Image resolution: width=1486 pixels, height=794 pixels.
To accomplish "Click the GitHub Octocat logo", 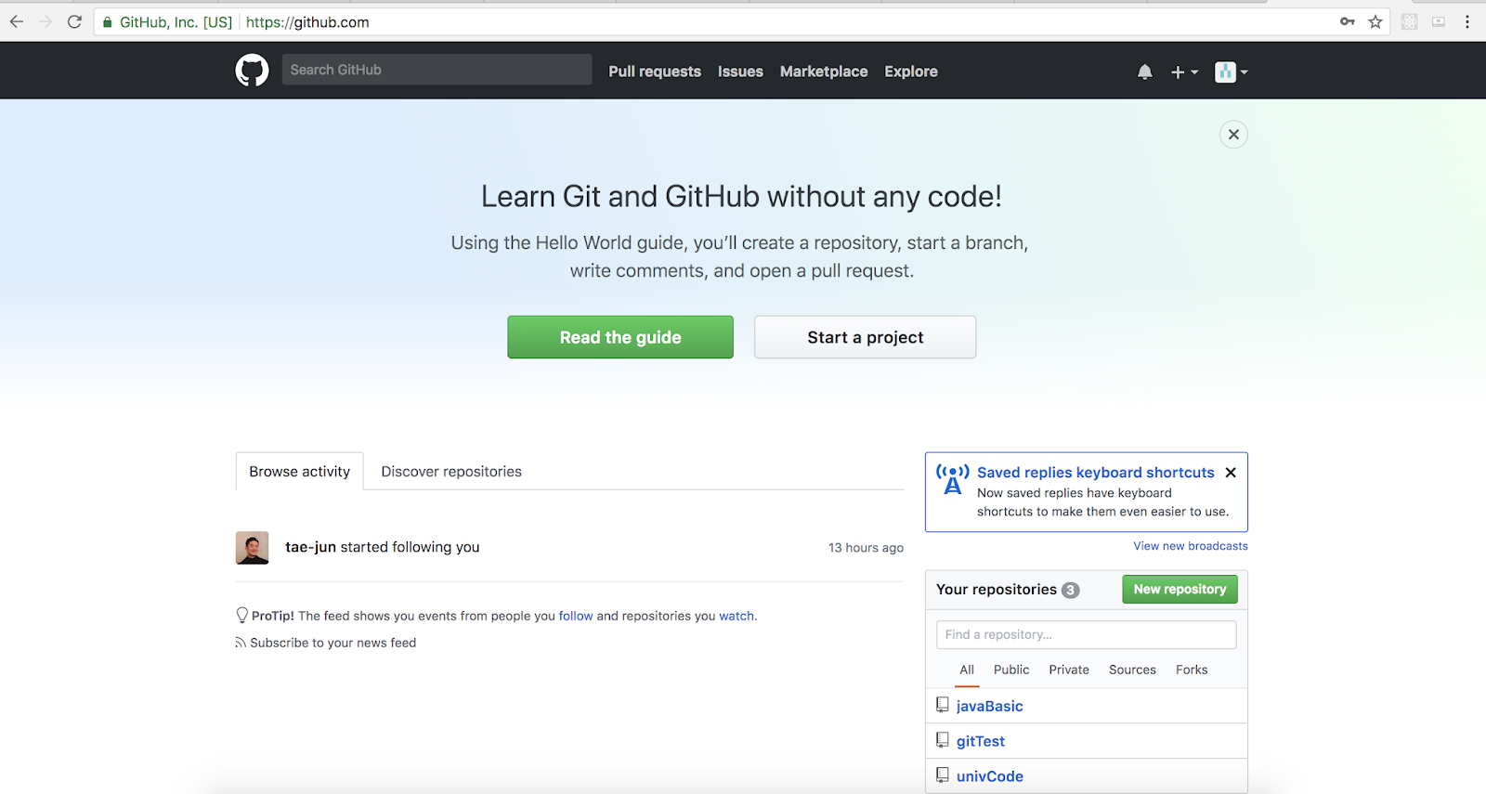I will click(252, 71).
